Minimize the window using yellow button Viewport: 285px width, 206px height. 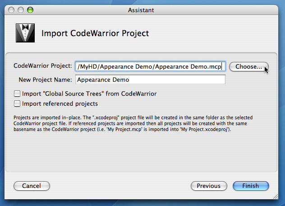tap(21, 9)
